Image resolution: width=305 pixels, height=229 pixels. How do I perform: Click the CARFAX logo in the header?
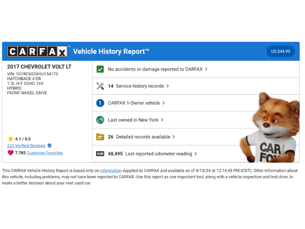[38, 52]
